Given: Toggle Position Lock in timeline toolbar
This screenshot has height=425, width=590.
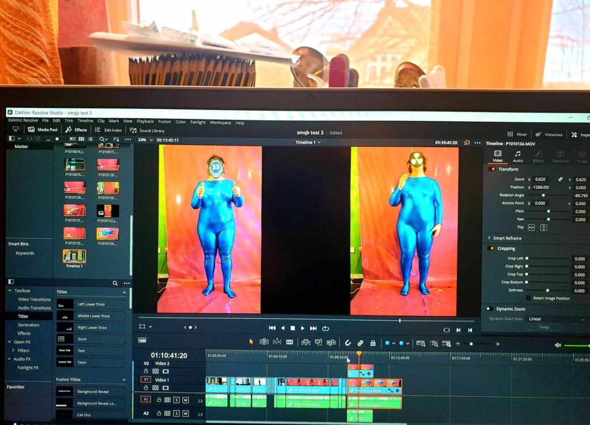Looking at the screenshot, I should (373, 343).
